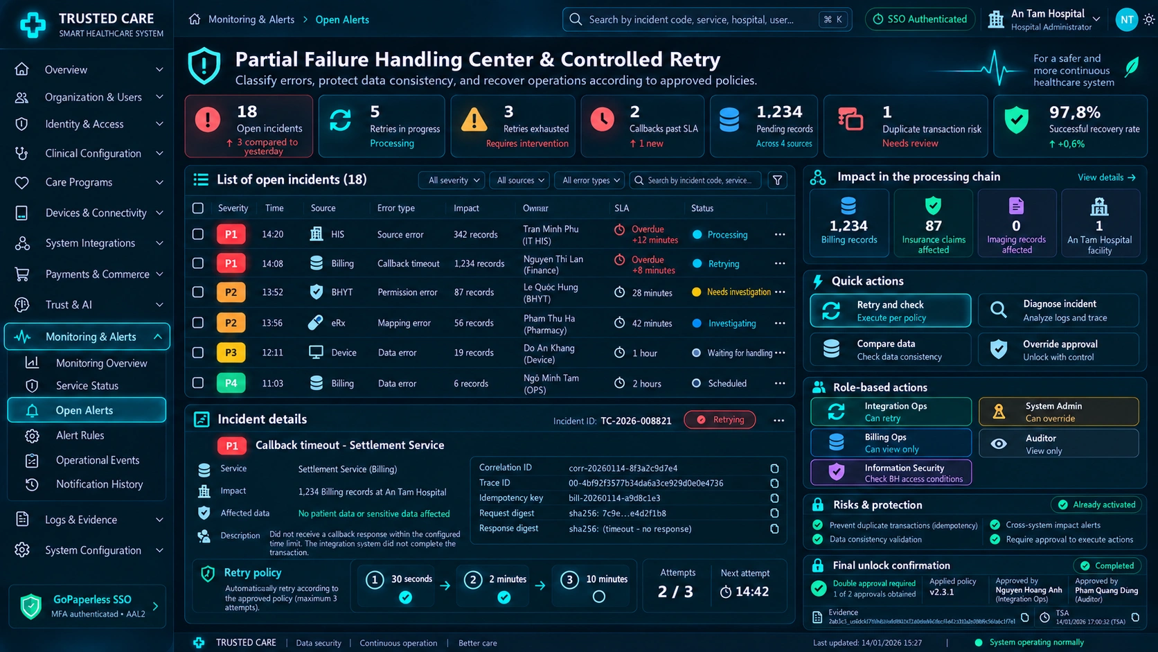
Task: Click the Pending records database icon
Action: click(729, 120)
